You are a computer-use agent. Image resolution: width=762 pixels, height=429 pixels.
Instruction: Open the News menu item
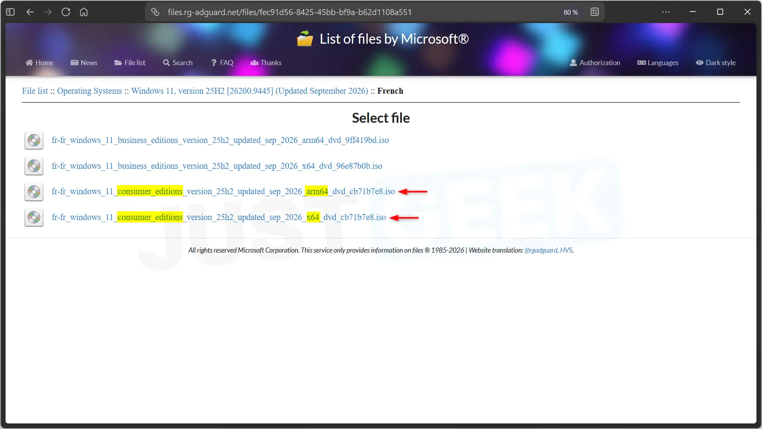[x=84, y=63]
